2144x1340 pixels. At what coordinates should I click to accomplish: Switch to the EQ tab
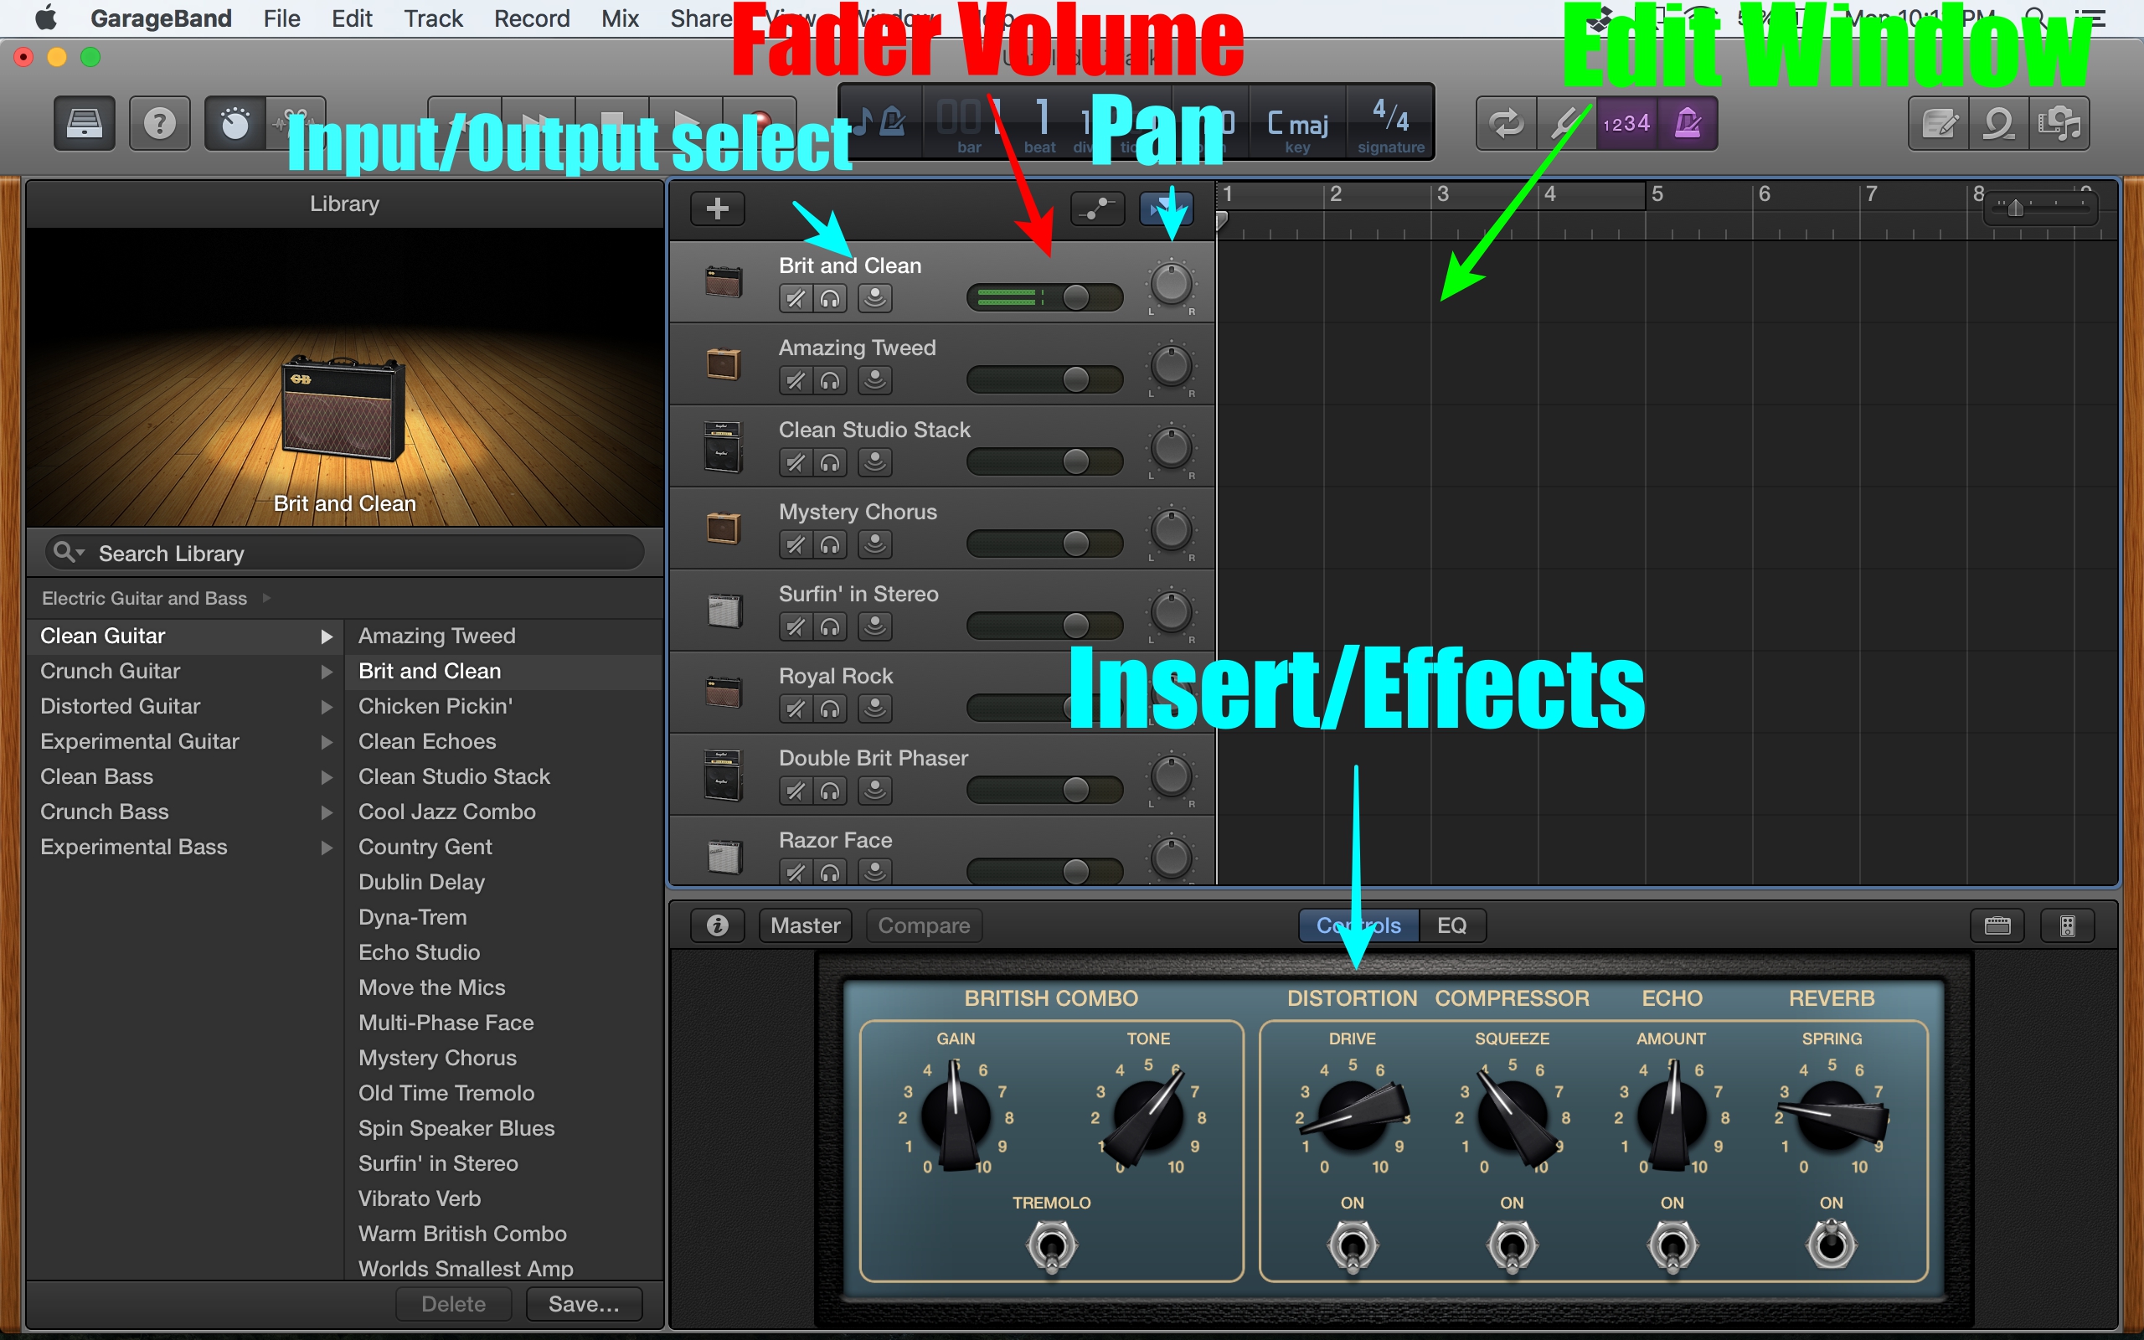click(1452, 925)
